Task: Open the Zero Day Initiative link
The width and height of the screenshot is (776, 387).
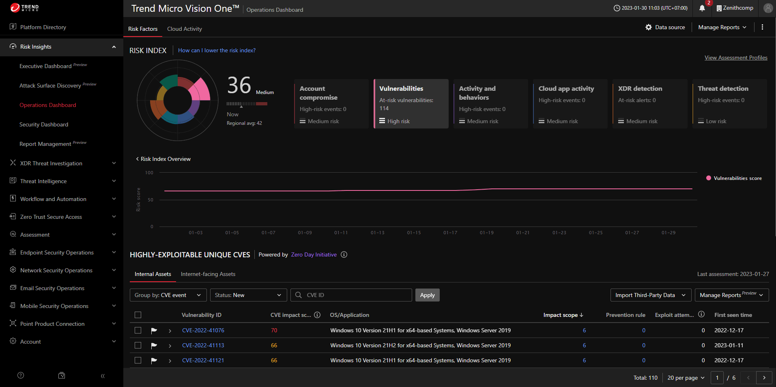Action: pyautogui.click(x=314, y=254)
